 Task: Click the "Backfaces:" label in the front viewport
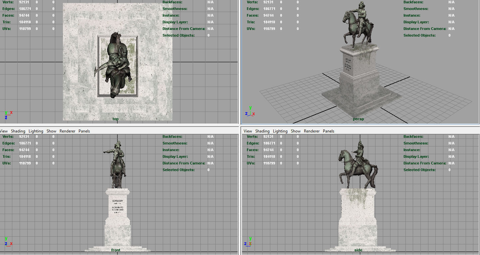click(x=173, y=136)
